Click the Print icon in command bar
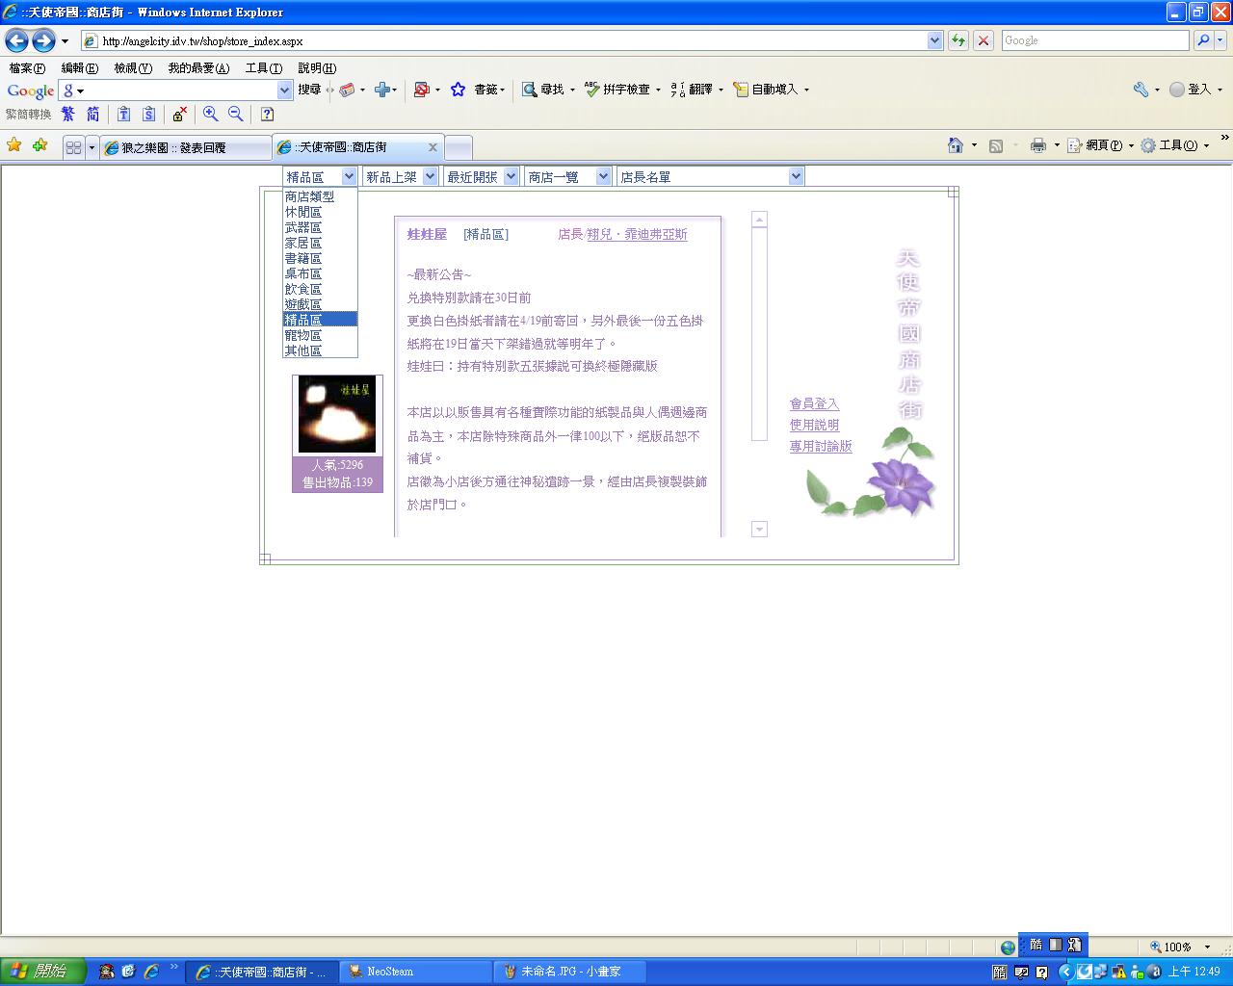This screenshot has width=1233, height=986. tap(1037, 145)
